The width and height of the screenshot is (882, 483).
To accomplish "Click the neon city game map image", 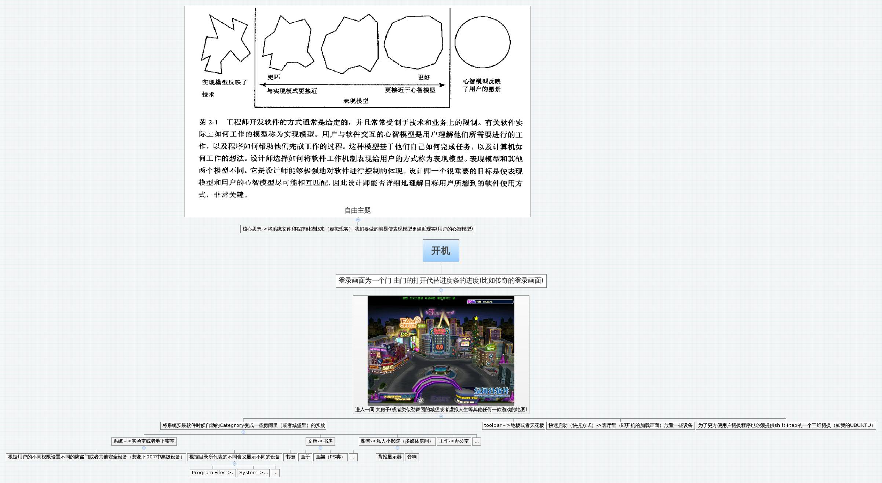I will (441, 351).
